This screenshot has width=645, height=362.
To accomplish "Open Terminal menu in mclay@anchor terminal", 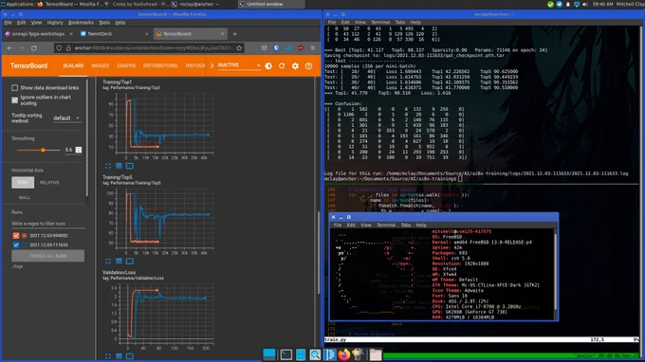I will (x=380, y=22).
